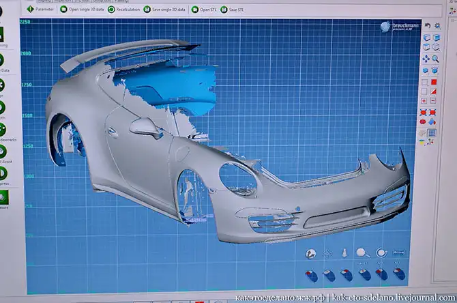Click the solid red square selection icon
This screenshot has height=303, width=457.
[x=434, y=82]
